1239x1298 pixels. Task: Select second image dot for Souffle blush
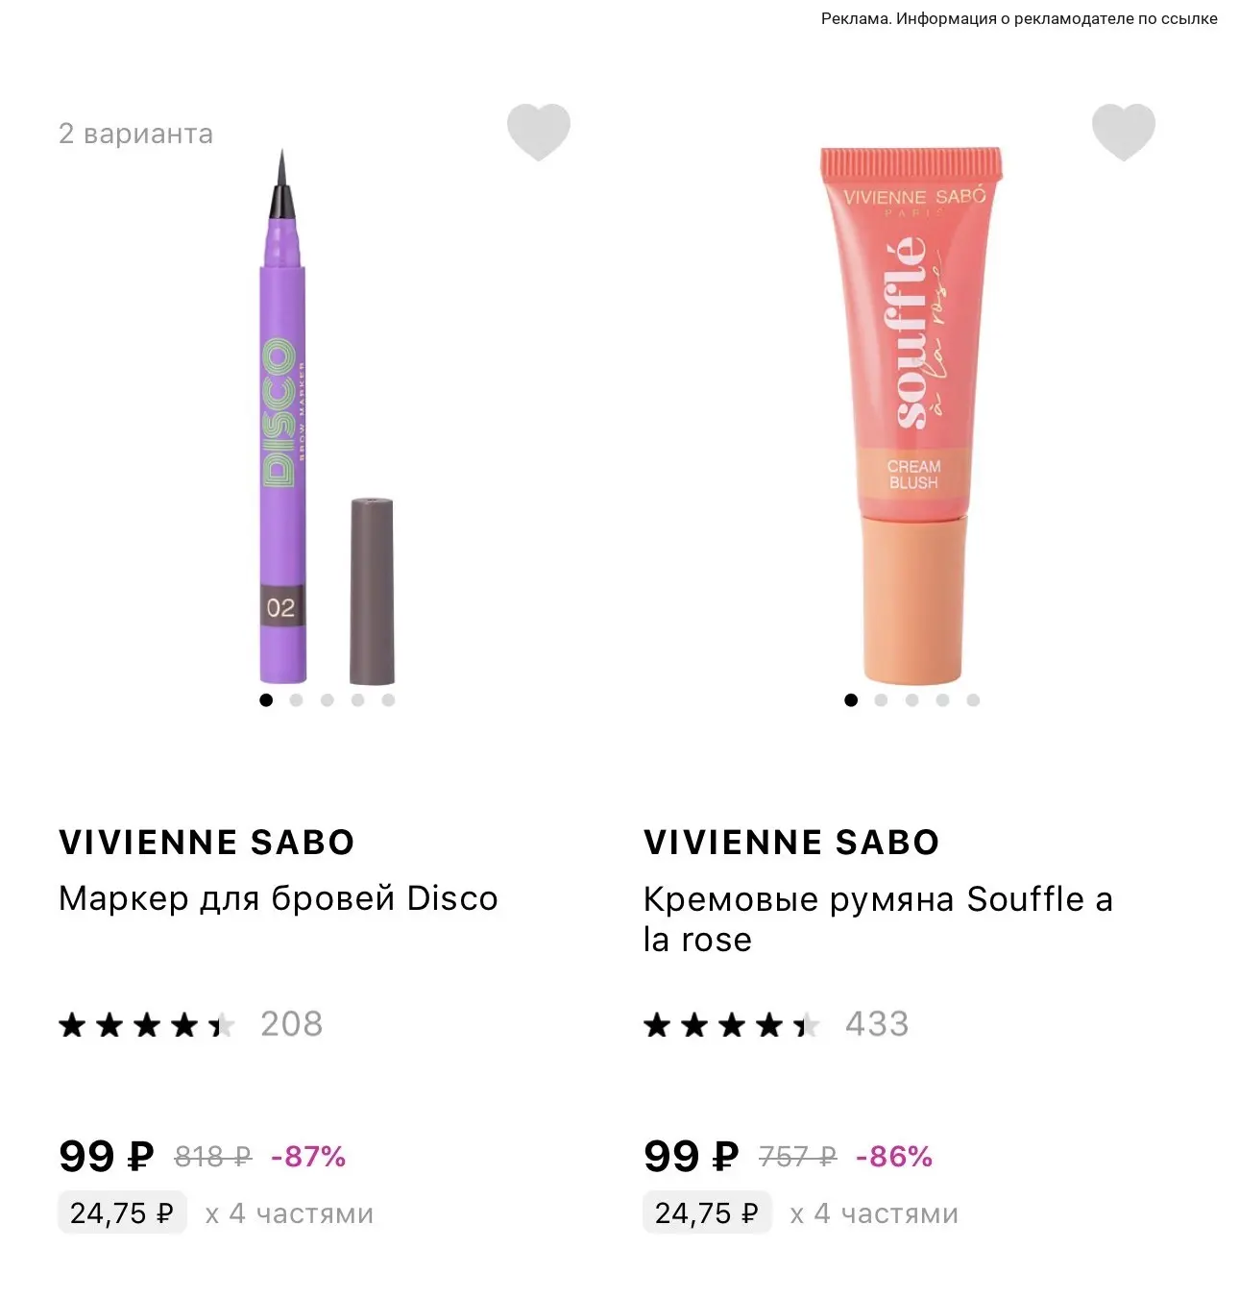881,700
